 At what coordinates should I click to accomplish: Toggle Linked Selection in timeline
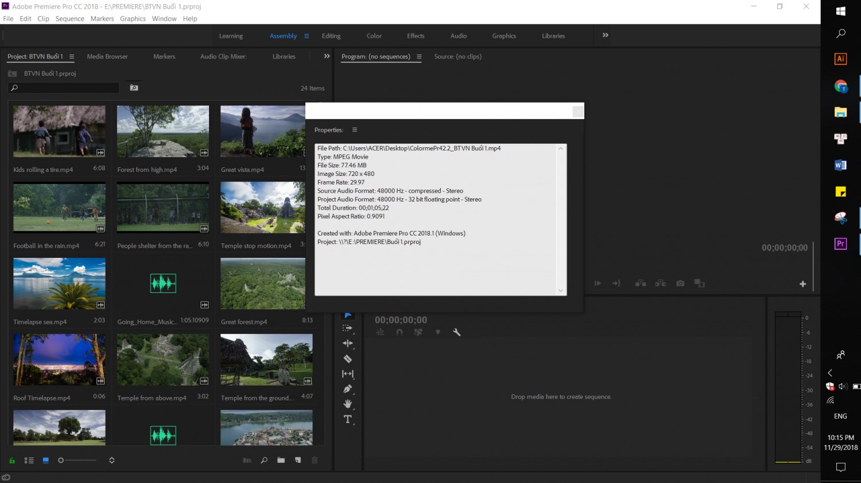pyautogui.click(x=418, y=332)
